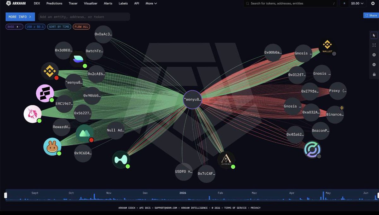Viewport: 379px width, 215px height.
Task: Zoom in with the plus icon
Action: [x=374, y=55]
